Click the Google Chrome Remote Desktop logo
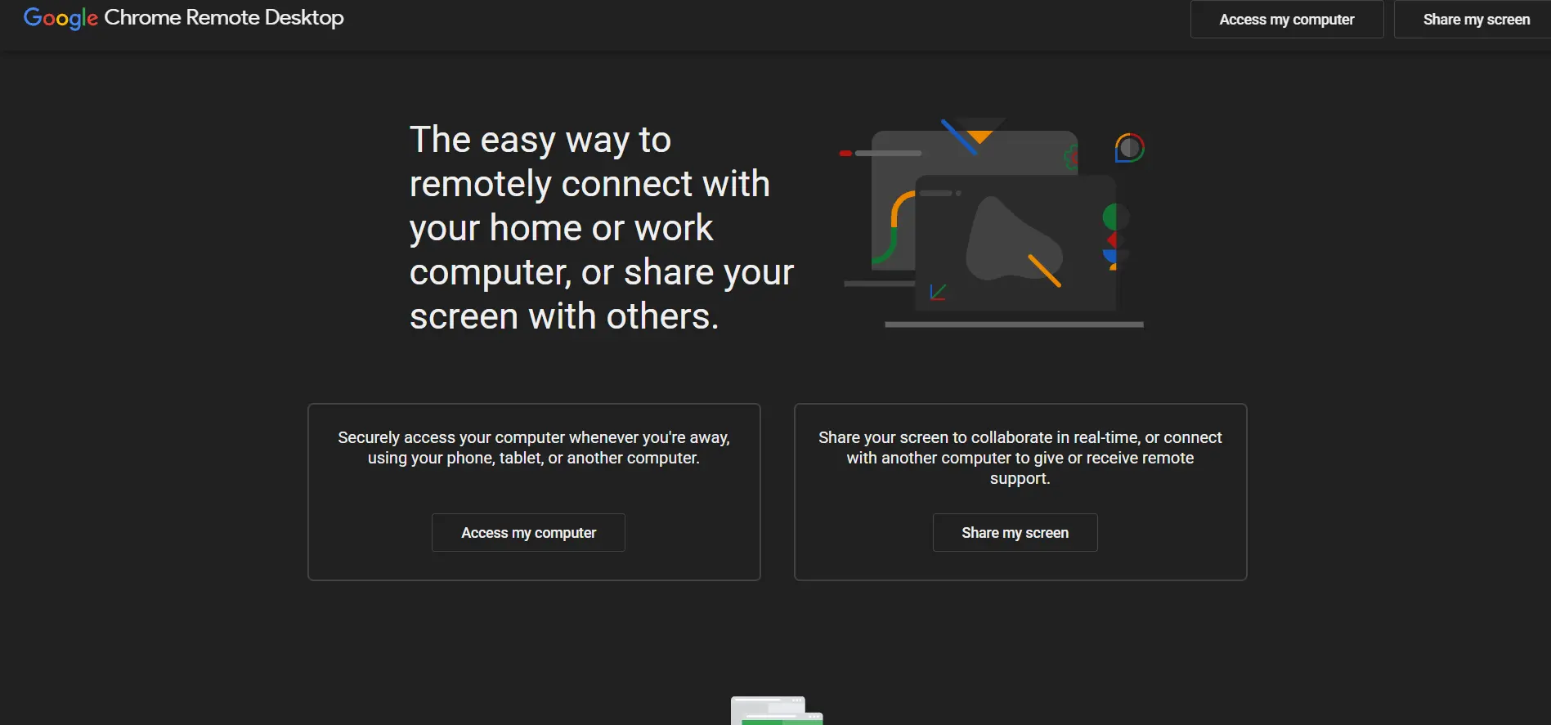Image resolution: width=1551 pixels, height=725 pixels. pyautogui.click(x=184, y=18)
